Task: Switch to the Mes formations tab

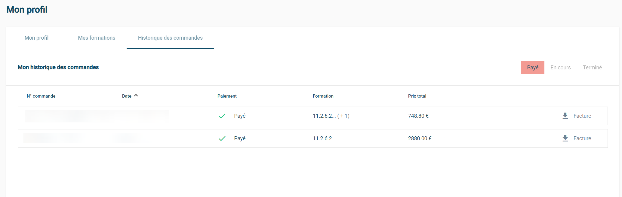Action: tap(97, 38)
